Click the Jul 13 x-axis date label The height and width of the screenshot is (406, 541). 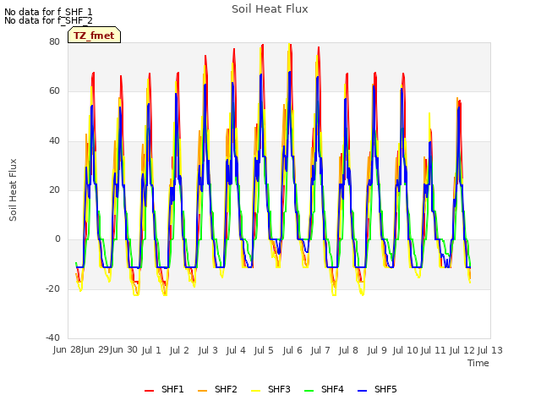490,350
